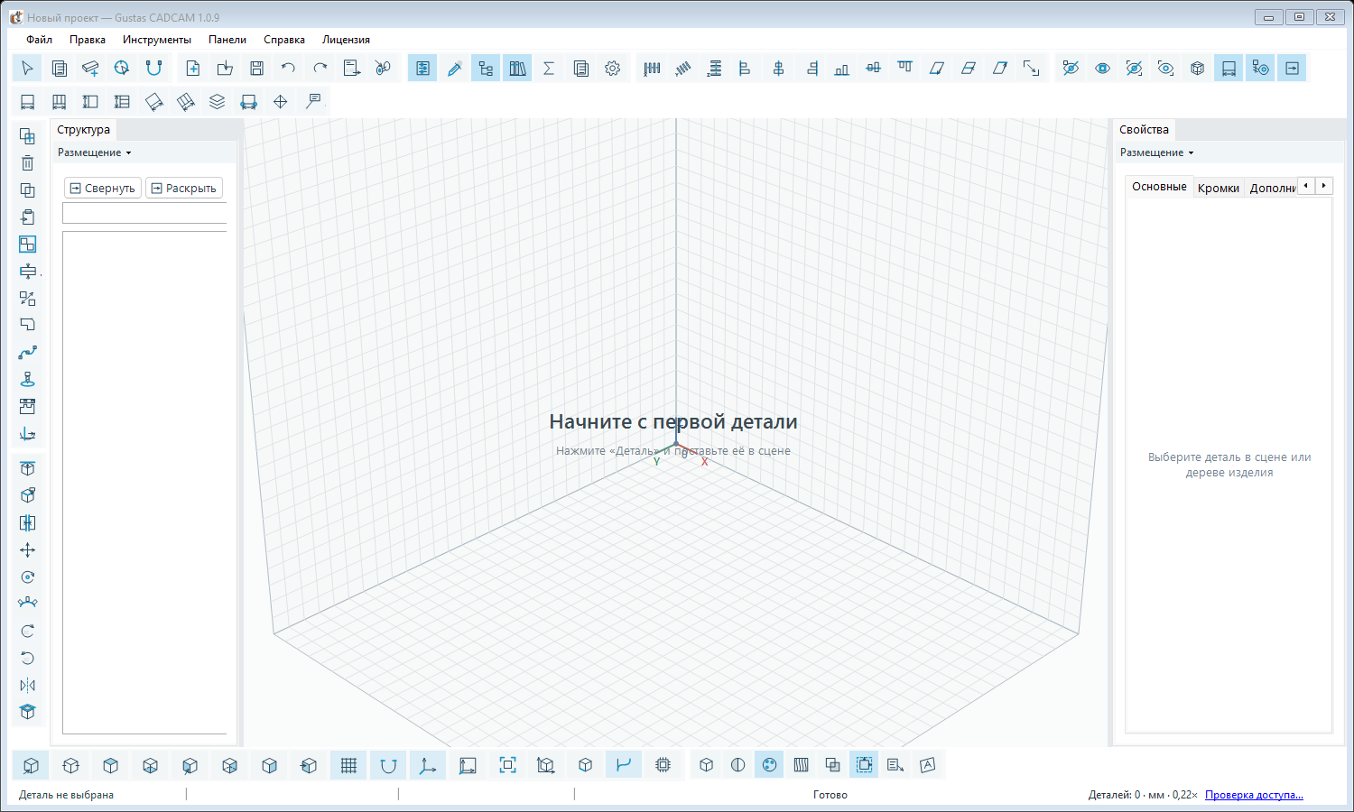The height and width of the screenshot is (812, 1354).
Task: Open the Файл menu
Action: click(x=39, y=40)
